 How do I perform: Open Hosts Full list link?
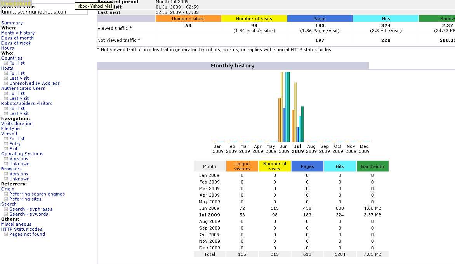17,73
